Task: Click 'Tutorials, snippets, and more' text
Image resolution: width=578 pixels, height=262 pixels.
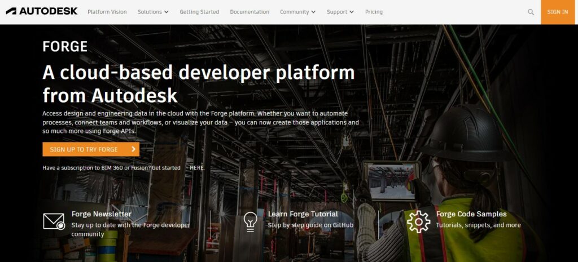Action: tap(478, 225)
